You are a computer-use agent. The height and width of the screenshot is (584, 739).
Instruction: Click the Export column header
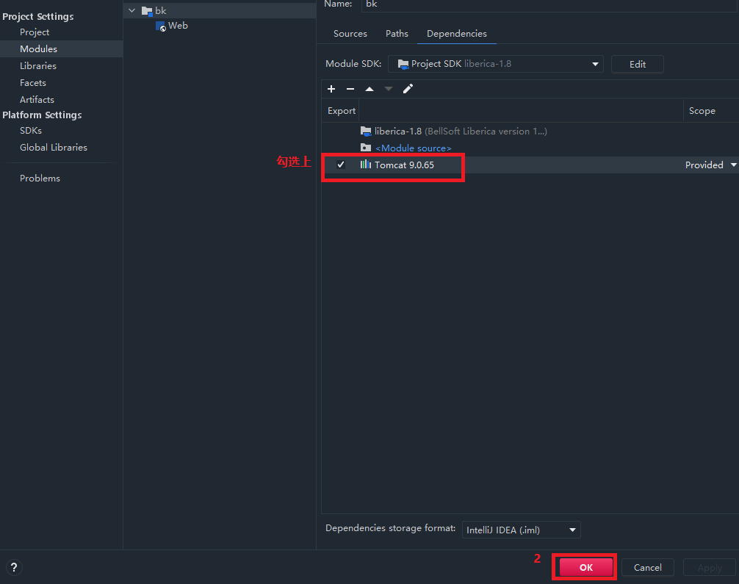tap(342, 111)
